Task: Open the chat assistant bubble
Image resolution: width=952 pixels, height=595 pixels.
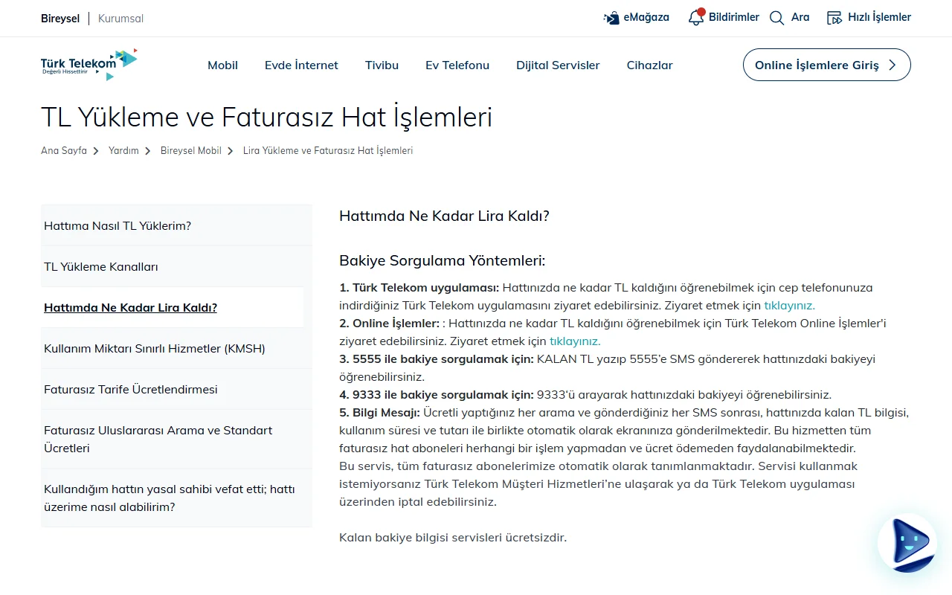Action: pos(907,543)
